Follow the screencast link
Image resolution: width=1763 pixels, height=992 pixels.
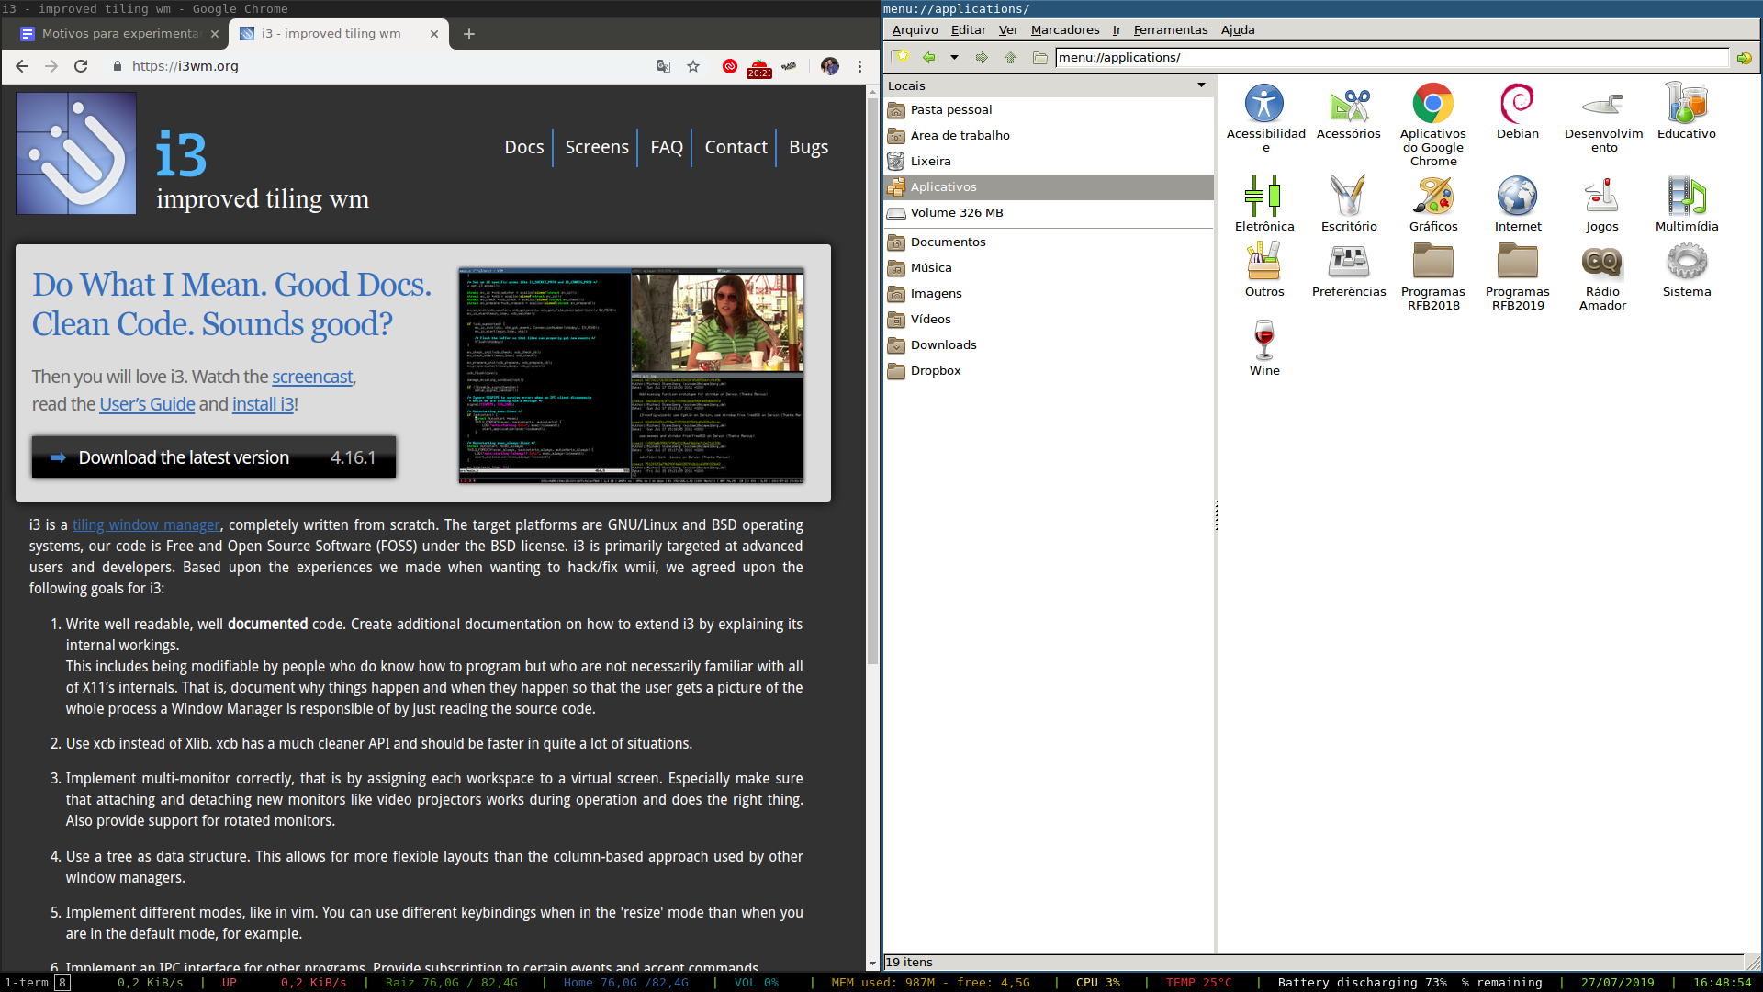click(x=312, y=377)
